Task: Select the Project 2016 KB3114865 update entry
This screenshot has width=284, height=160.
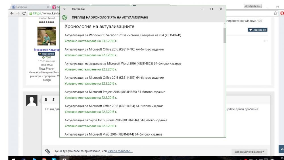Action: (x=115, y=92)
